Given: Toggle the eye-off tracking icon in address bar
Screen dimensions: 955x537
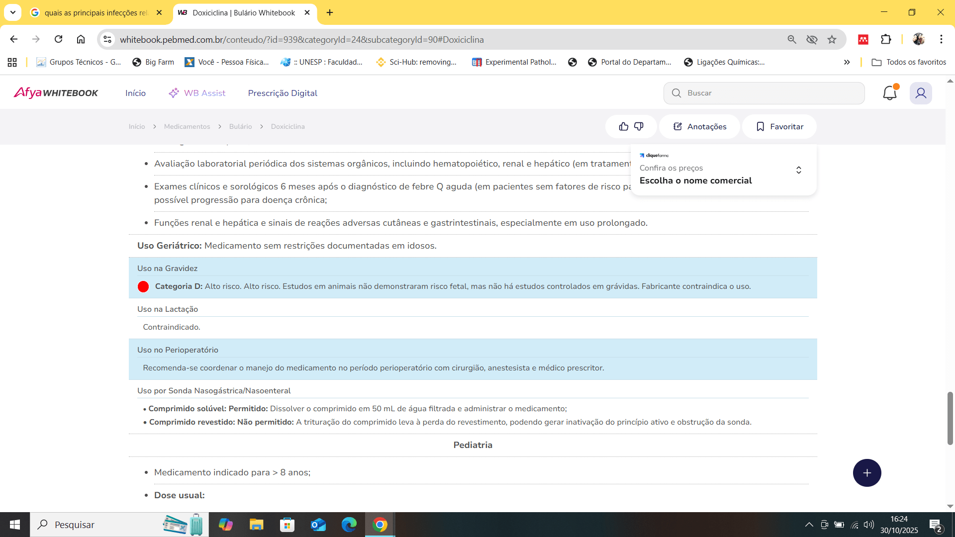Looking at the screenshot, I should pos(812,39).
